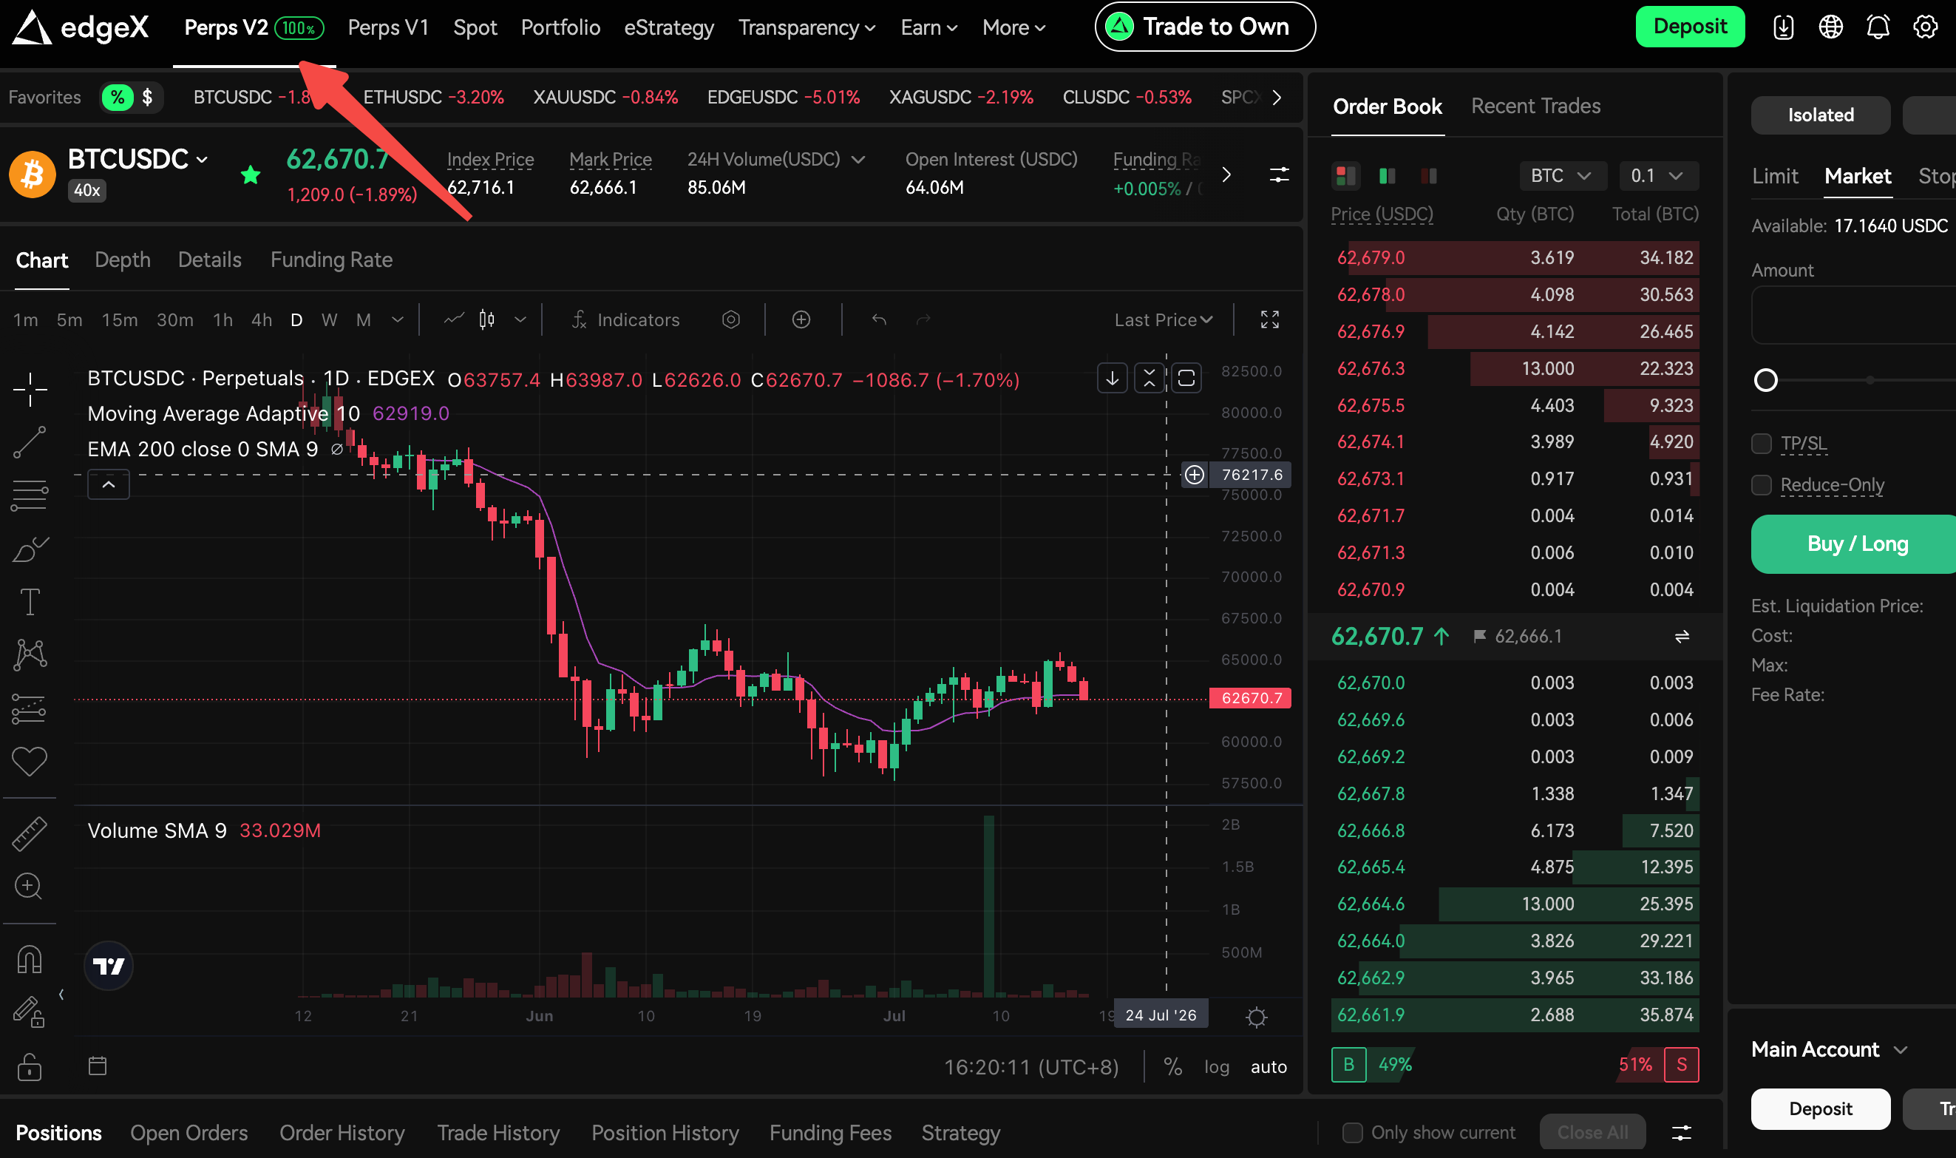Image resolution: width=1956 pixels, height=1158 pixels.
Task: Open the Transparency menu
Action: tap(806, 27)
